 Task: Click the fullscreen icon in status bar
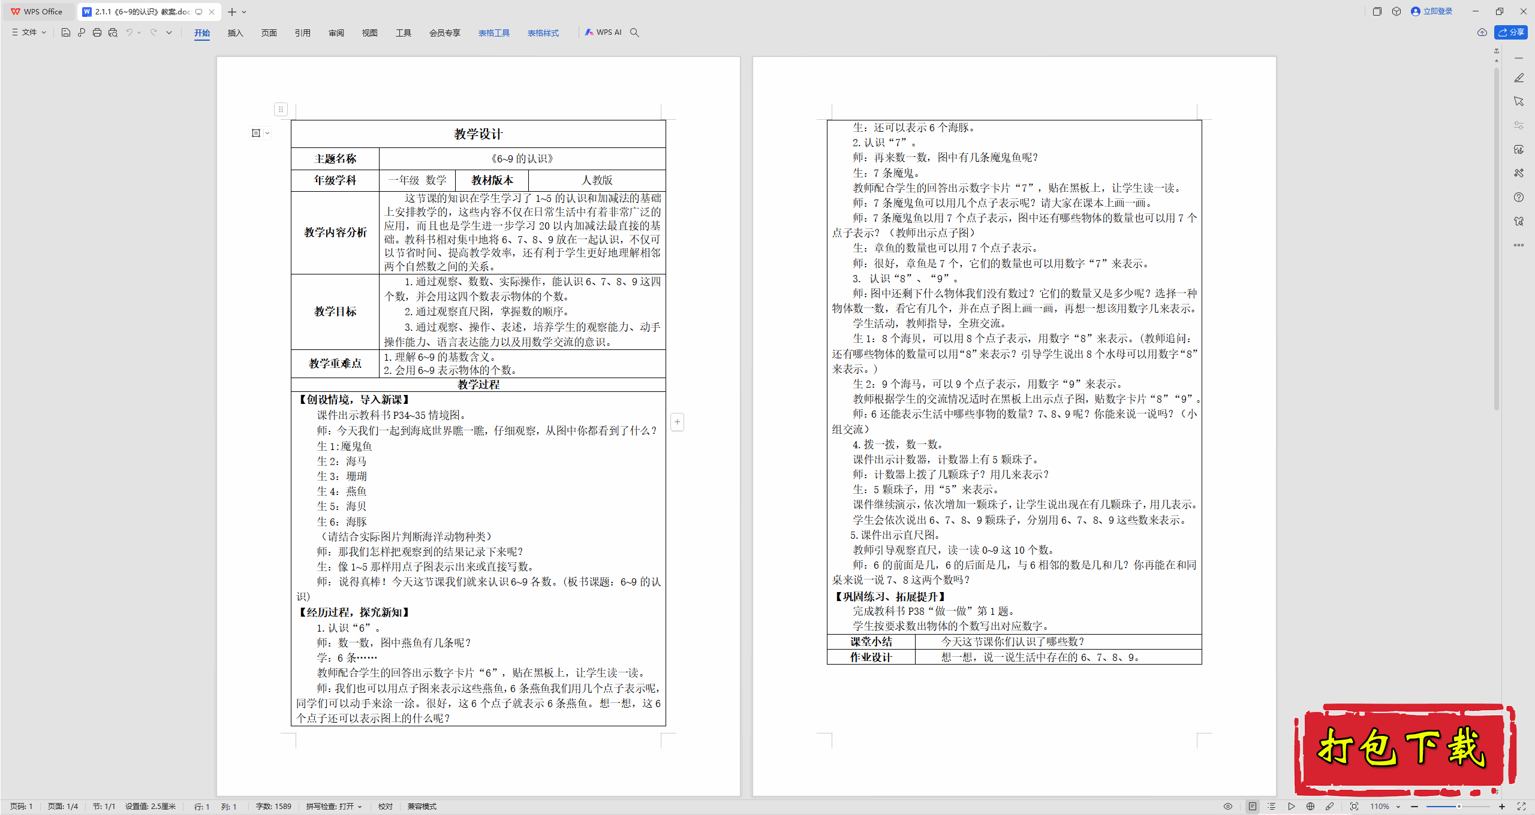click(1521, 807)
